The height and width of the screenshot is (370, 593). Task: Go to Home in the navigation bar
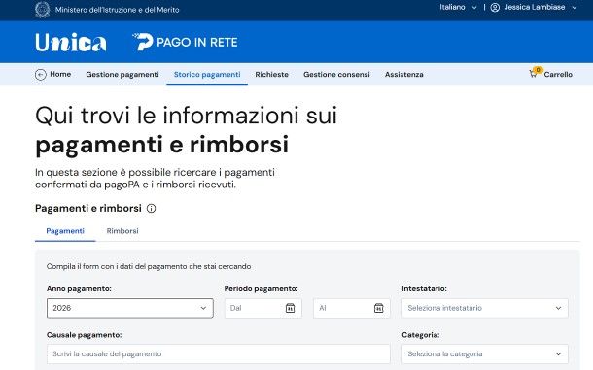click(x=60, y=74)
